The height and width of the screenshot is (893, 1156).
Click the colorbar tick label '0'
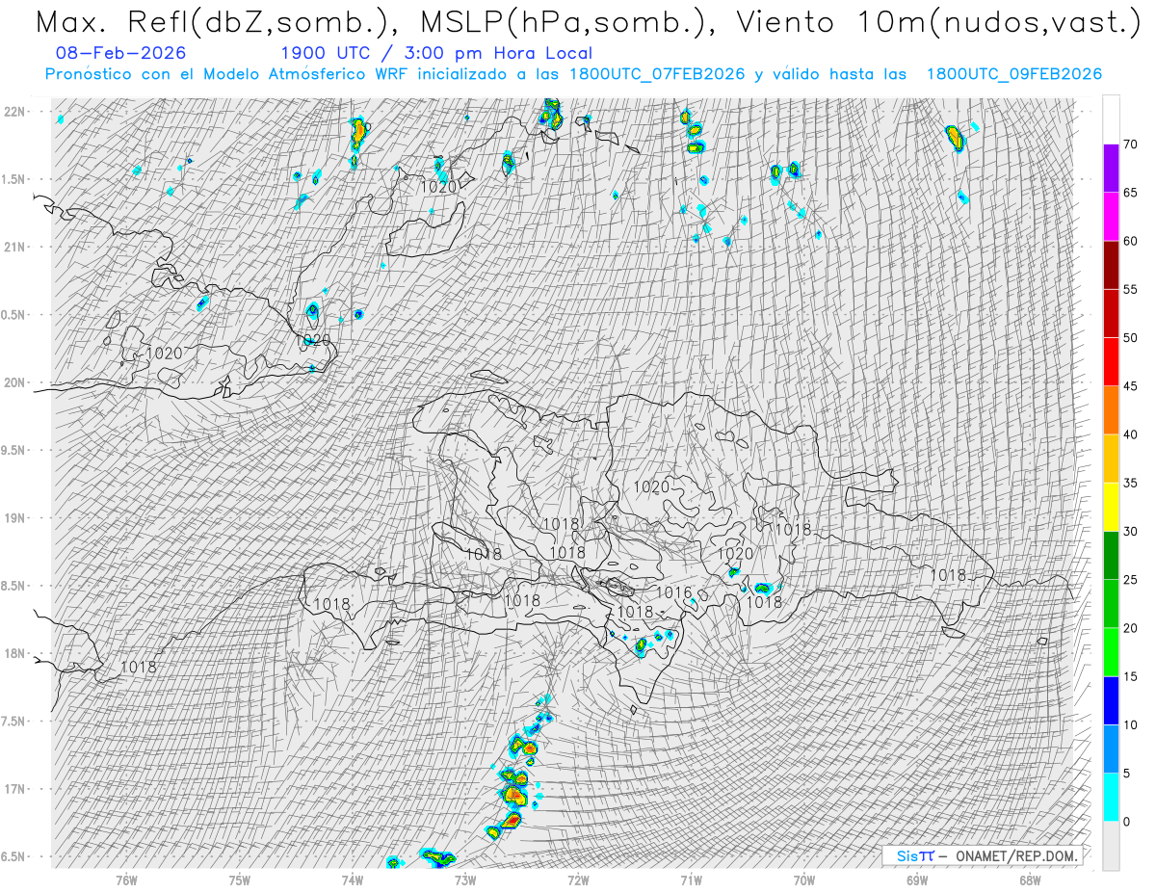(1126, 821)
